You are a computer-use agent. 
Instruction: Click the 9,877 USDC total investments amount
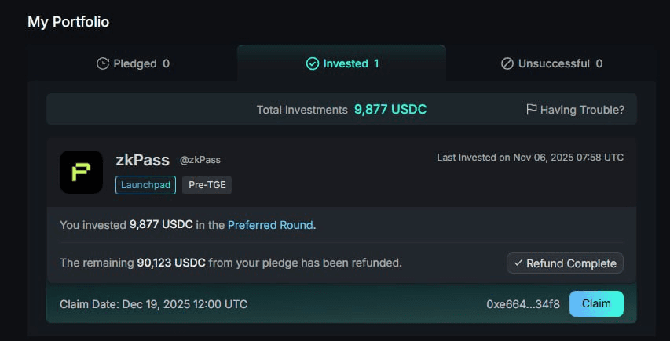coord(390,110)
